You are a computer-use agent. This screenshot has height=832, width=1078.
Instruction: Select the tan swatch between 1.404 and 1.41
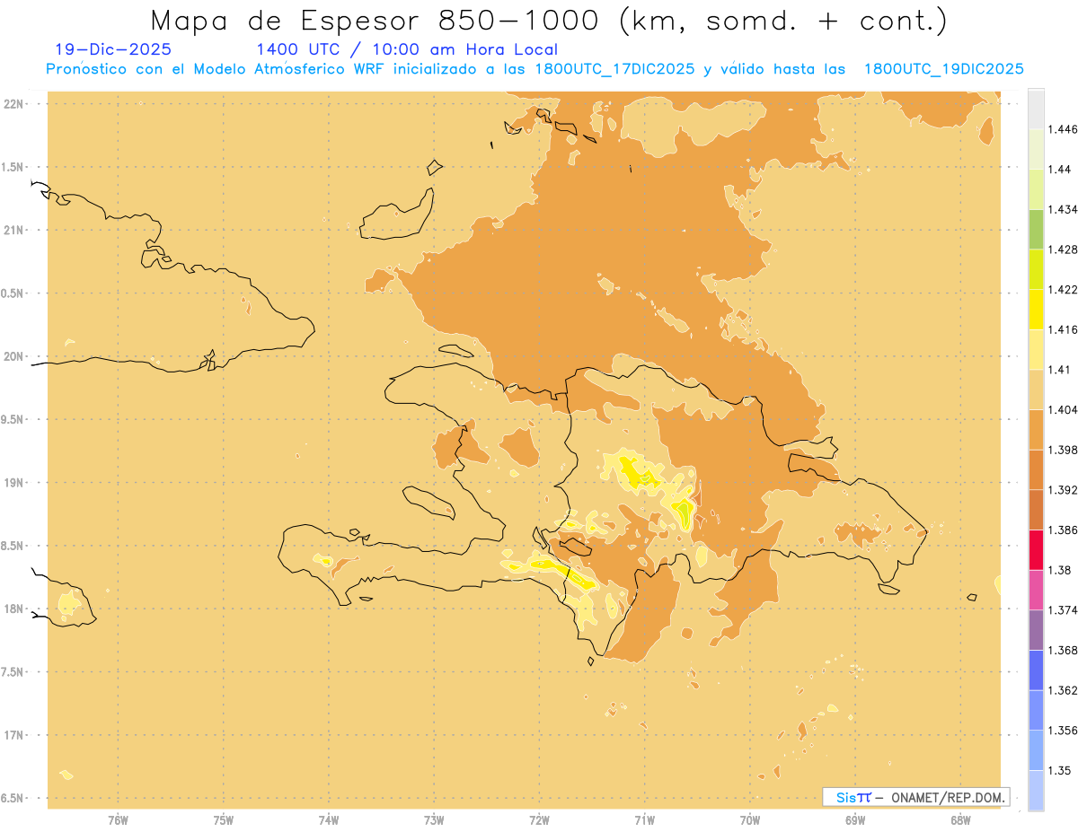(x=1036, y=389)
